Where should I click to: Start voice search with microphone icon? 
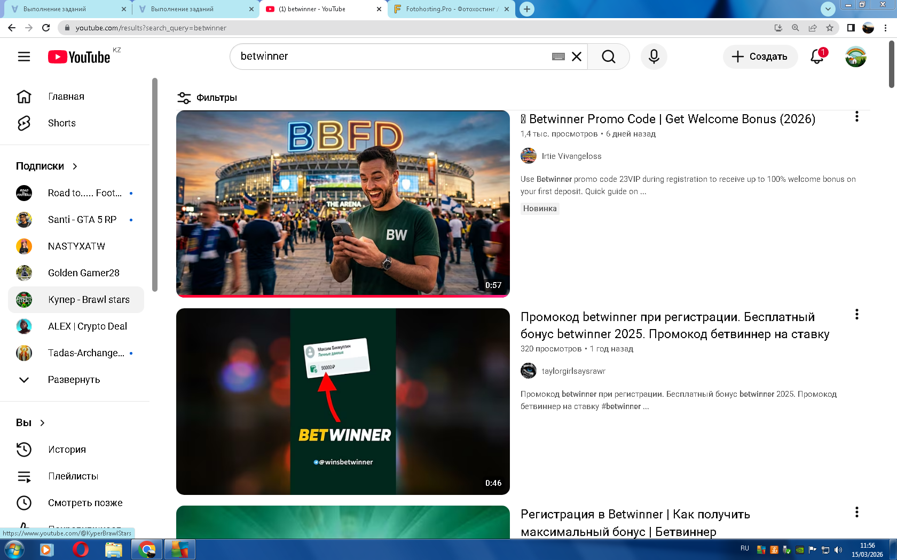(x=654, y=57)
